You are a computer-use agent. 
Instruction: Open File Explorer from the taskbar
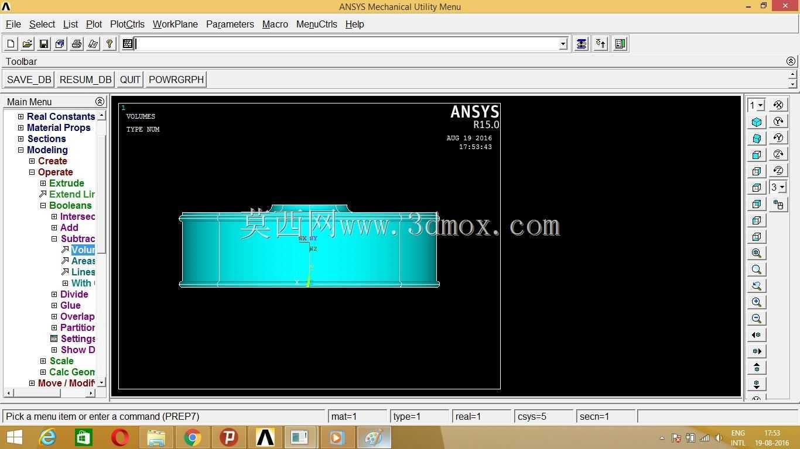[x=156, y=437]
